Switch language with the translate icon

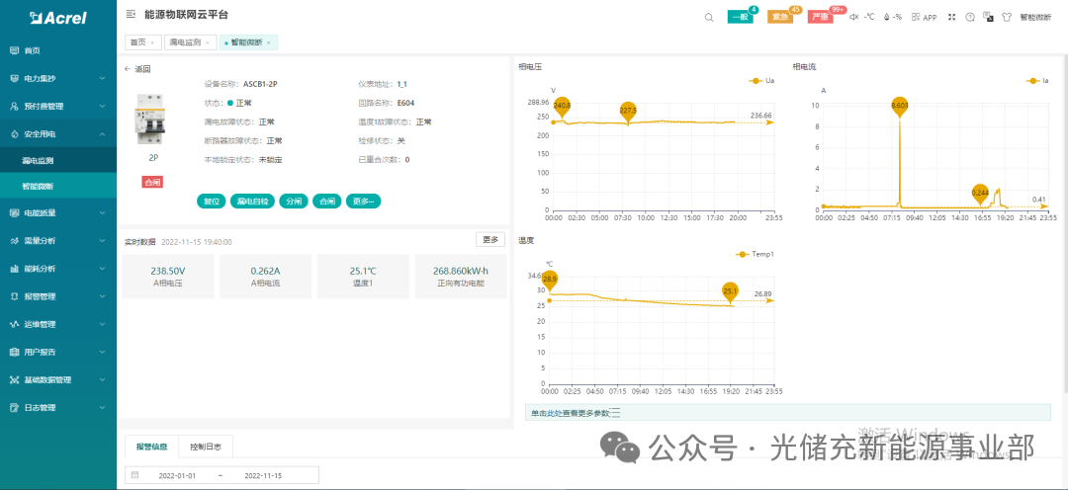coord(988,17)
